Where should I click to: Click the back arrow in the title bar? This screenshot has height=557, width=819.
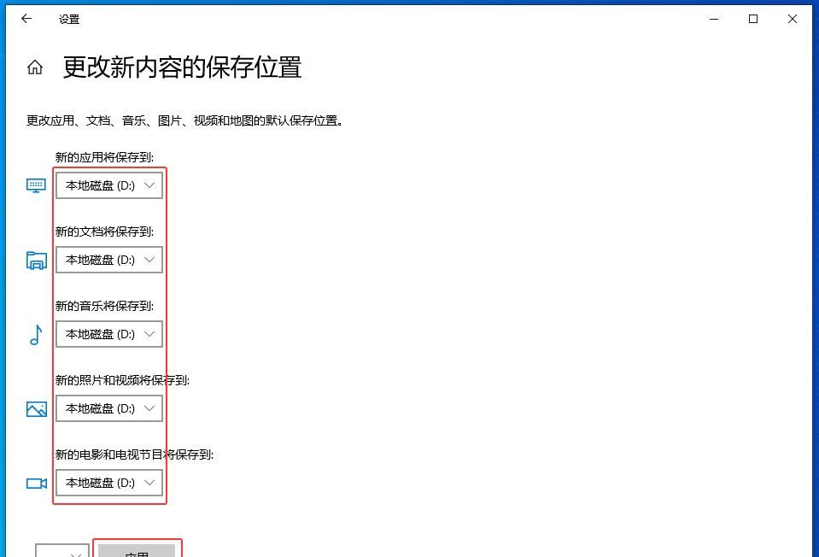click(26, 19)
